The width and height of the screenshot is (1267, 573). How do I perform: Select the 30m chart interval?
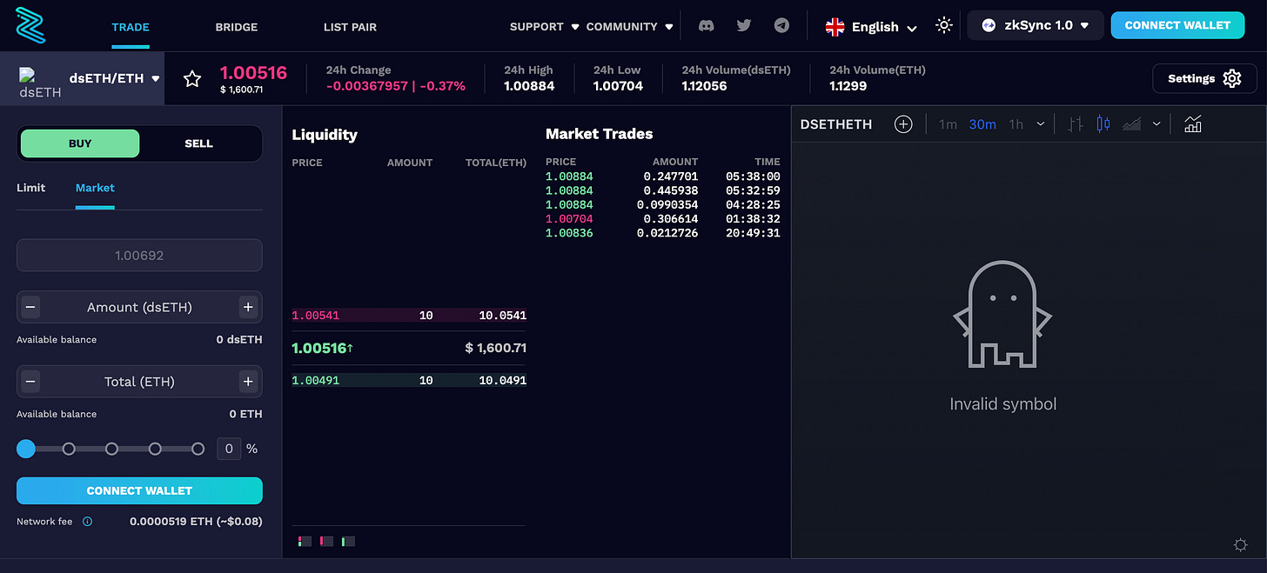(x=982, y=124)
